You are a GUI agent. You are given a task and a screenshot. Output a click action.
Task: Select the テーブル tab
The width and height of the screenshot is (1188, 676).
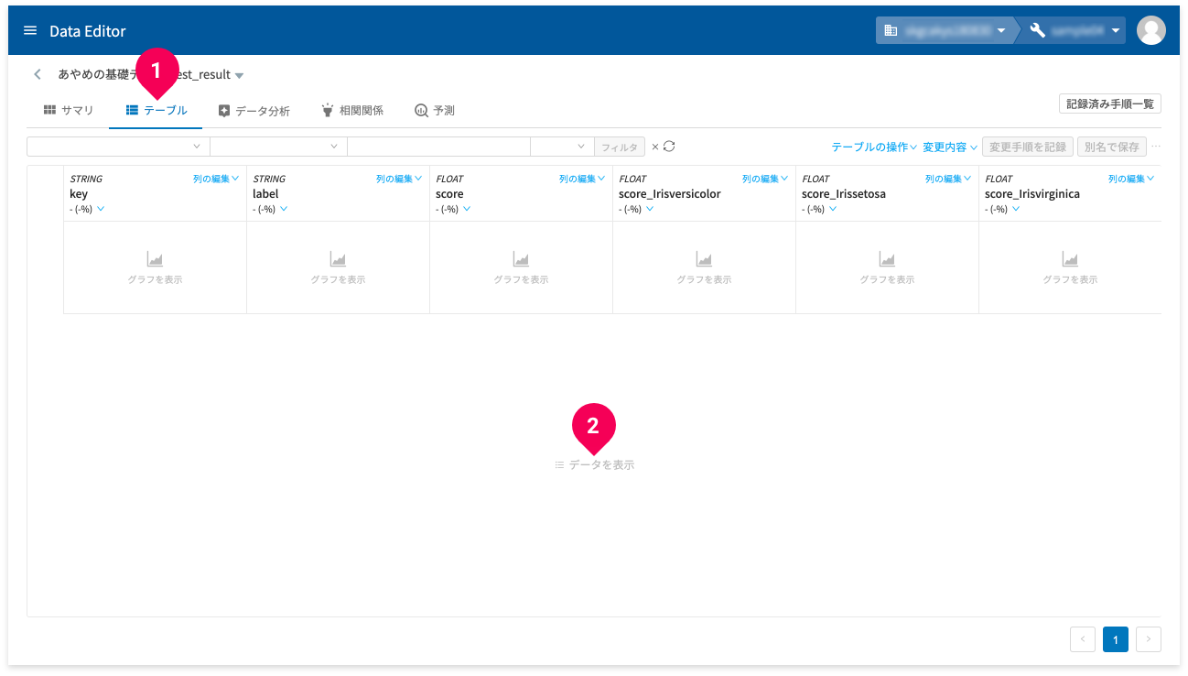click(x=157, y=111)
